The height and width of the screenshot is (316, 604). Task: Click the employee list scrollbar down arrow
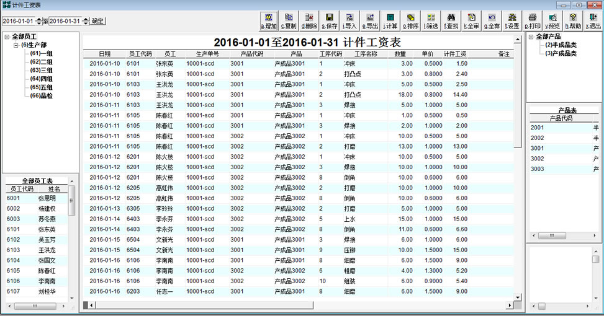71,298
